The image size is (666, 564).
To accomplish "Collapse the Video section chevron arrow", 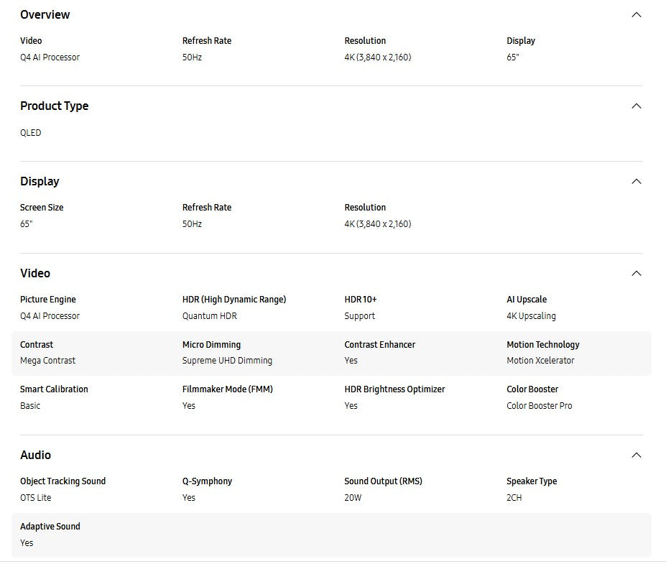I will coord(636,274).
